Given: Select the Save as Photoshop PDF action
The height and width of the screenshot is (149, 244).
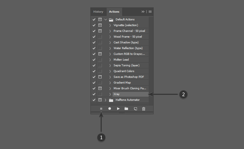Looking at the screenshot, I should tap(129, 77).
